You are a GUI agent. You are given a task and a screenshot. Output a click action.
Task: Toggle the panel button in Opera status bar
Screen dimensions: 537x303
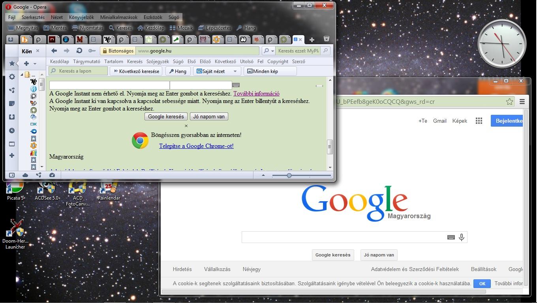(12, 175)
